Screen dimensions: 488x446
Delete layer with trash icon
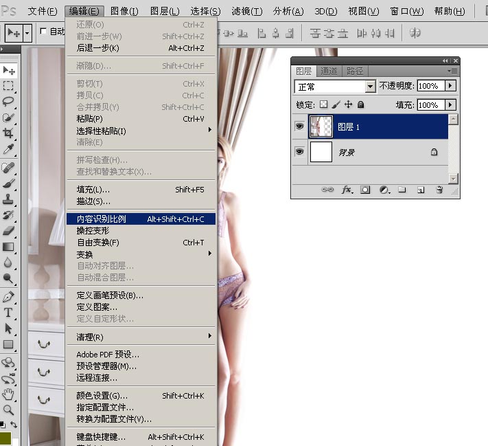(x=439, y=190)
